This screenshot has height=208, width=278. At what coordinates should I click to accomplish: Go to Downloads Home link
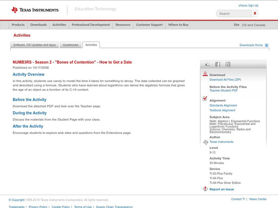[251, 45]
